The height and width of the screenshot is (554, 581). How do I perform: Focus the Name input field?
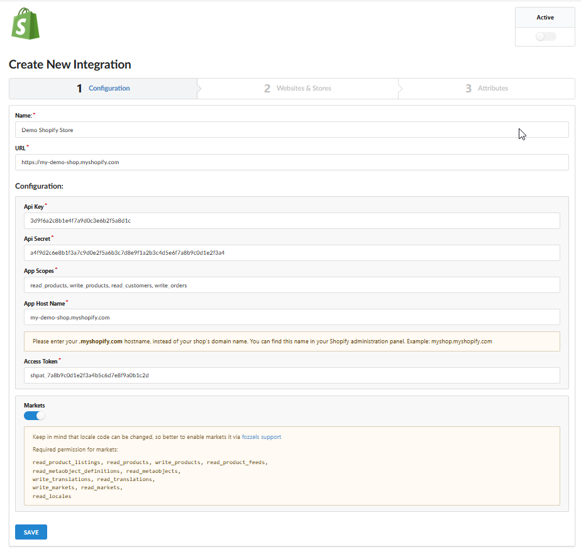coord(292,130)
